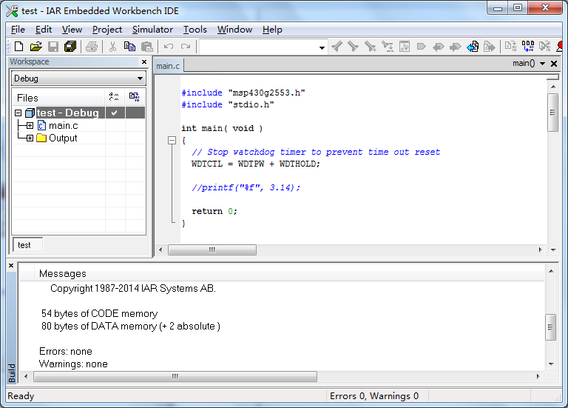The image size is (568, 408).
Task: Click the Stop Build toolbar icon
Action: click(545, 47)
